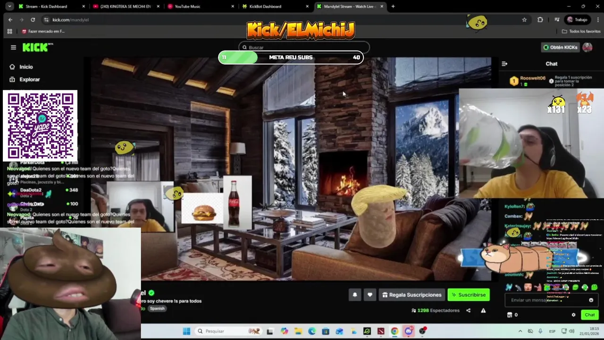Switch to Chrome on taskbar
The width and height of the screenshot is (604, 340).
394,331
